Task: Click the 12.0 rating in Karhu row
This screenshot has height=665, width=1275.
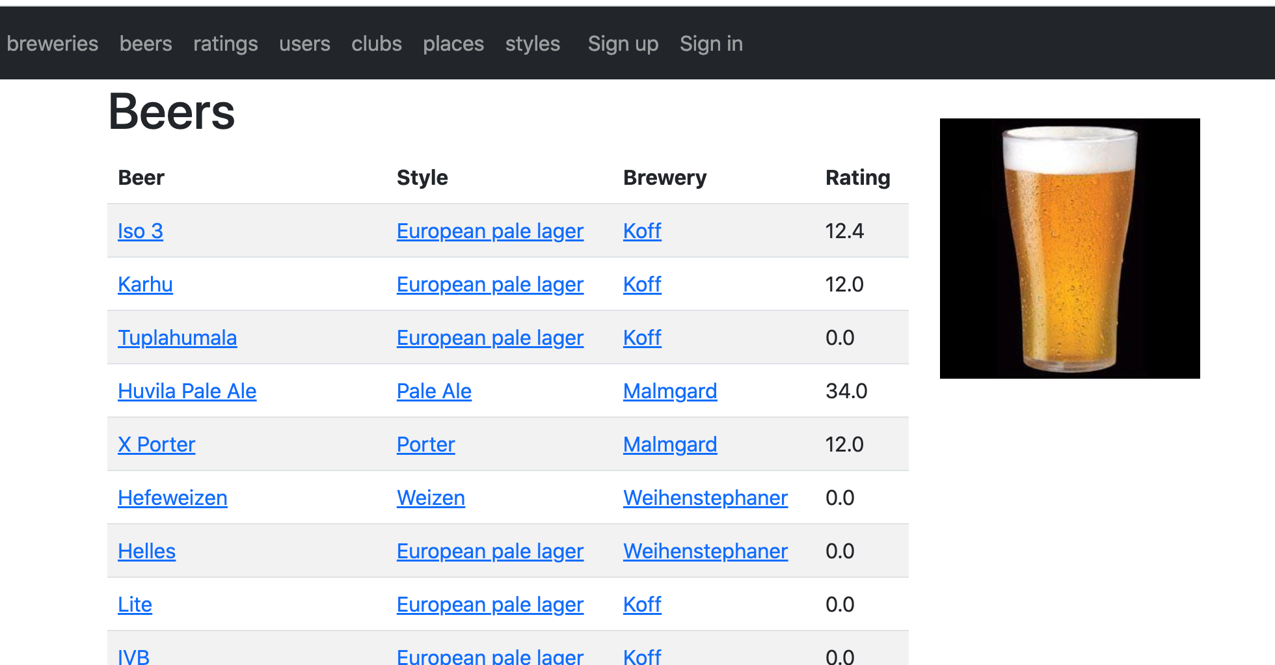Action: click(x=844, y=284)
